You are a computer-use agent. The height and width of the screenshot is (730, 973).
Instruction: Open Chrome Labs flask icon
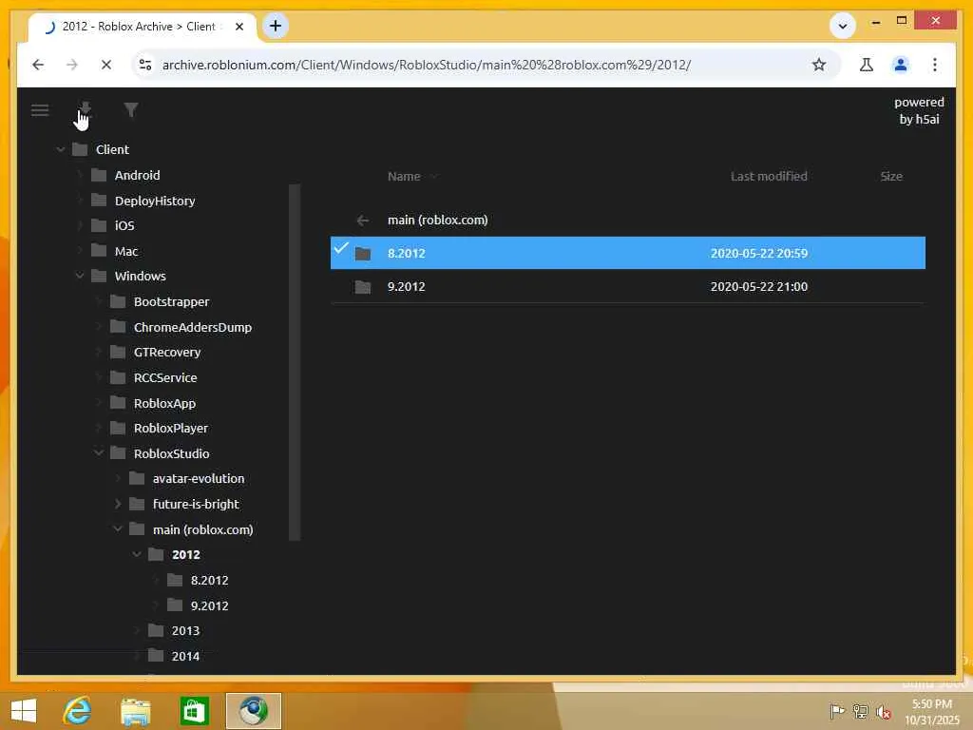pos(867,65)
